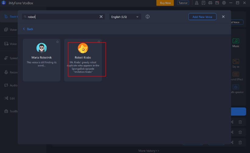
Task: Open the Edit sidebar item
Action: click(9, 98)
